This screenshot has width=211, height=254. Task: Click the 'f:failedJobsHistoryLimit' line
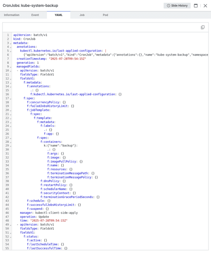(x=50, y=106)
